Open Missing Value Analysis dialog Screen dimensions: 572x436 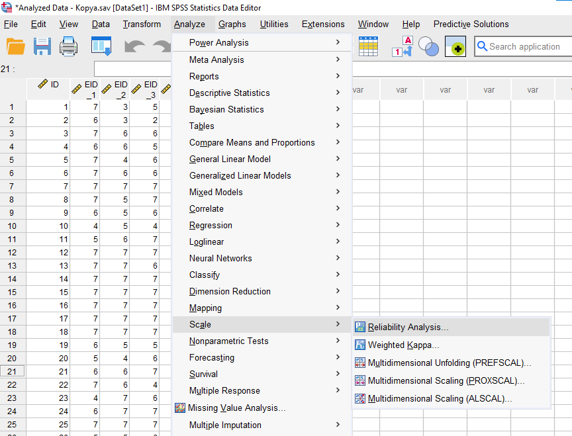click(x=236, y=408)
